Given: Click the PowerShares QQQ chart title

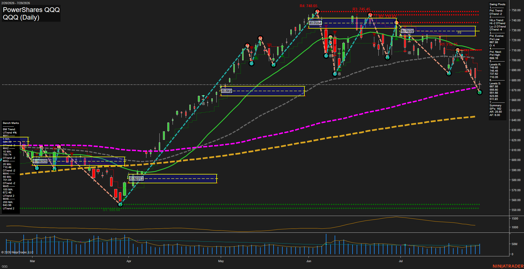Looking at the screenshot, I should coord(31,10).
